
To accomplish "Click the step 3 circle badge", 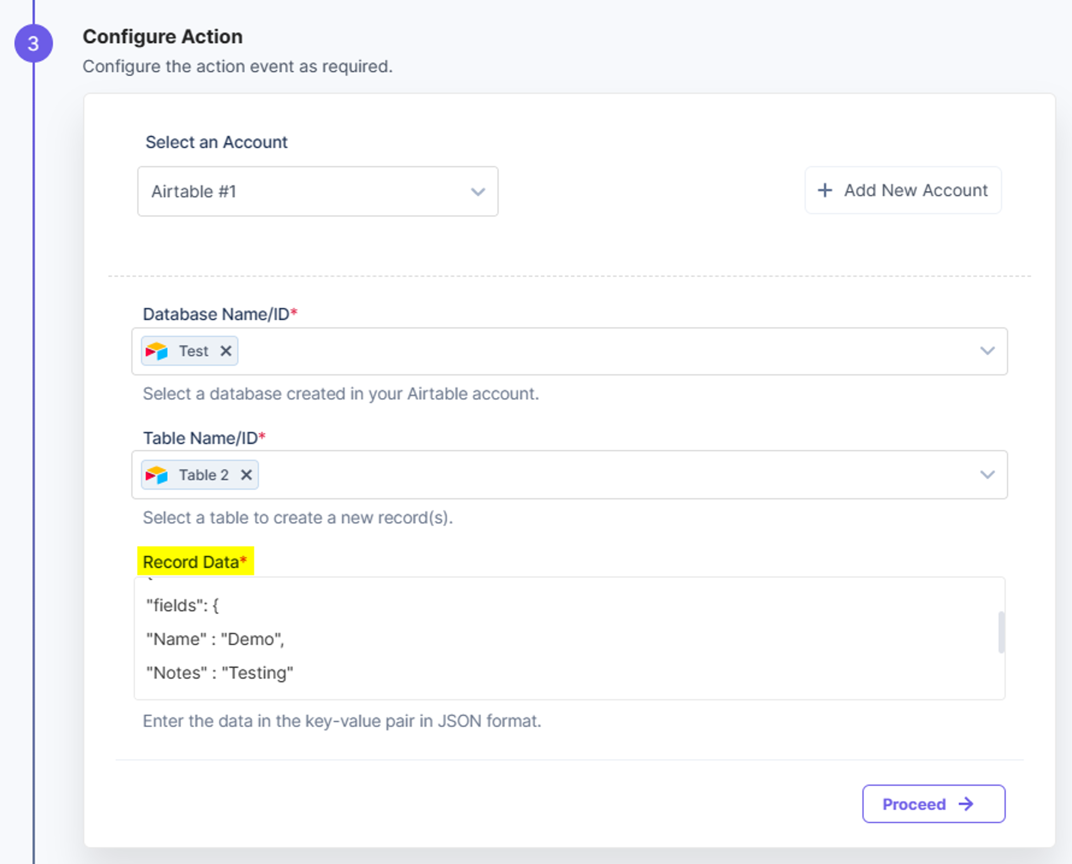I will (33, 43).
